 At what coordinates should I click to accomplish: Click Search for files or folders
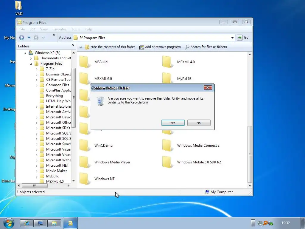click(x=206, y=47)
